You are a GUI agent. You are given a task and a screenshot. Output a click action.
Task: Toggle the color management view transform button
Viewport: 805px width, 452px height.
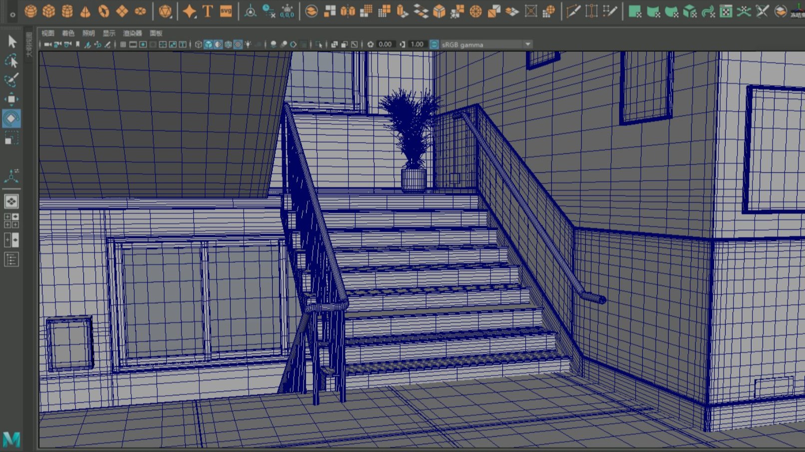tap(434, 44)
